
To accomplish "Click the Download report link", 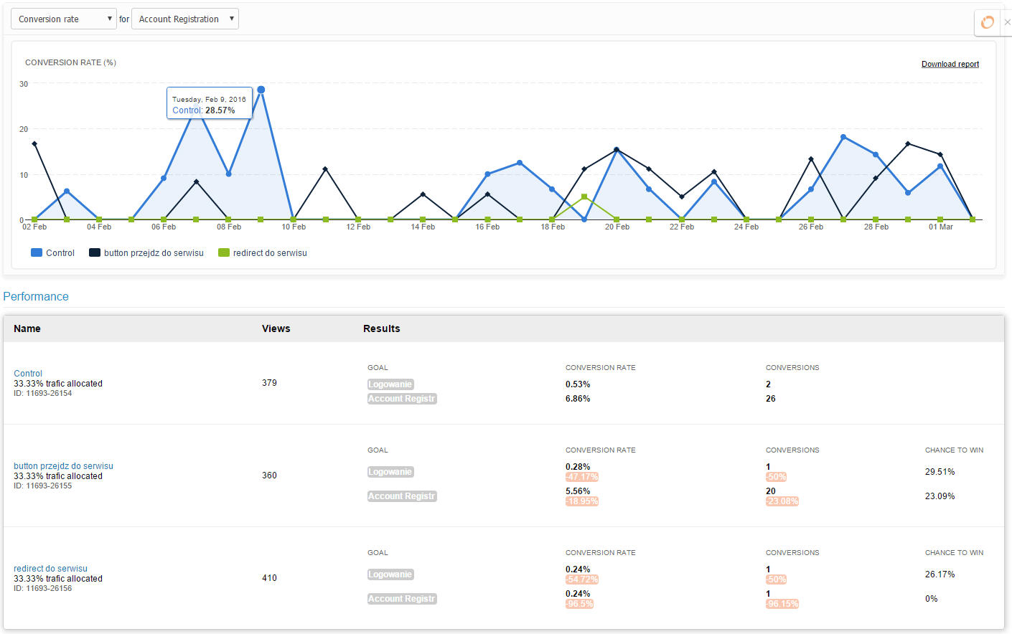I will pos(950,64).
